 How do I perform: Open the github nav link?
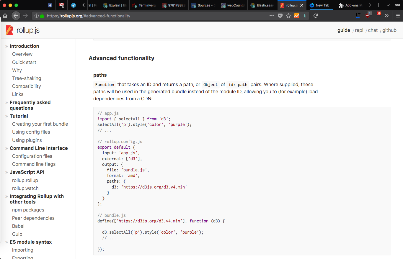tap(389, 30)
